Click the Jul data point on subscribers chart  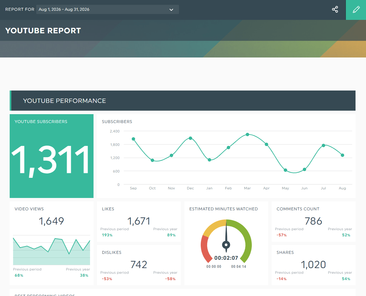coord(324,145)
